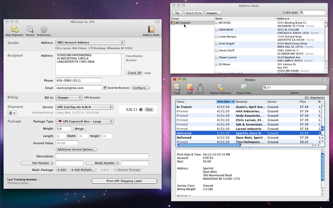Click the toolbar toggle pill in NRGship title bar
The width and height of the screenshot is (333, 208).
pyautogui.click(x=157, y=22)
